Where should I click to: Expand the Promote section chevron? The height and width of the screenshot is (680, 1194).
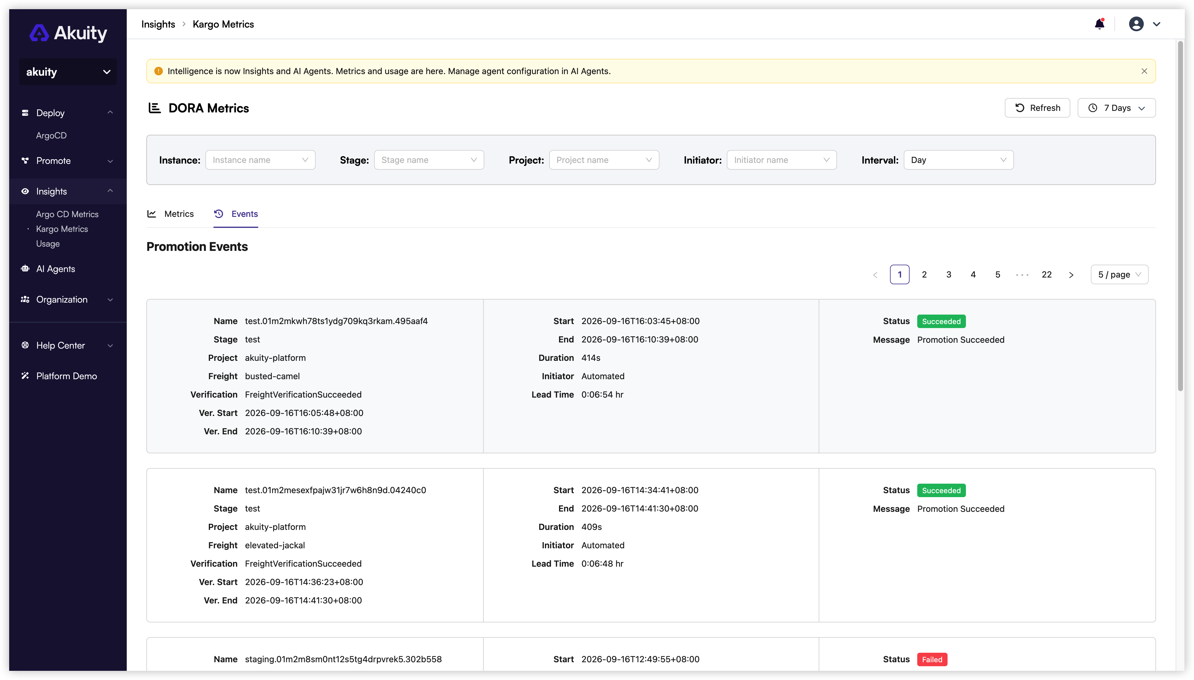click(110, 161)
